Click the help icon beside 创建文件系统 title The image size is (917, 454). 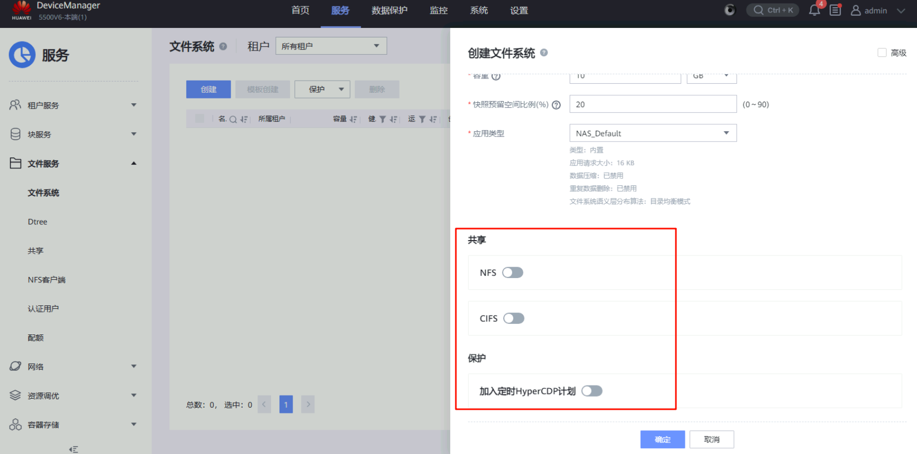pyautogui.click(x=544, y=53)
